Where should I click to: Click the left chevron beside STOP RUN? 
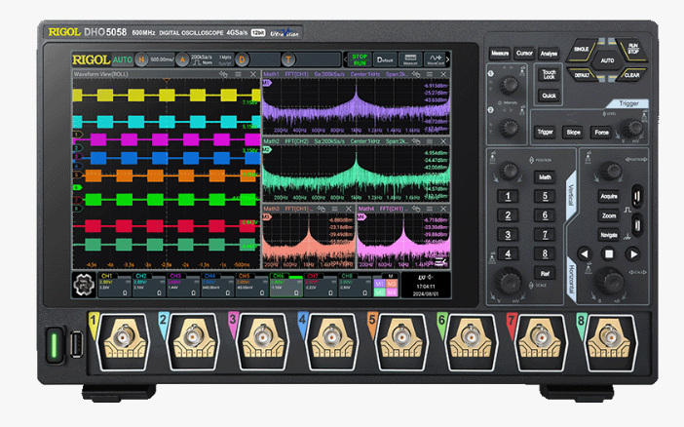tap(346, 59)
